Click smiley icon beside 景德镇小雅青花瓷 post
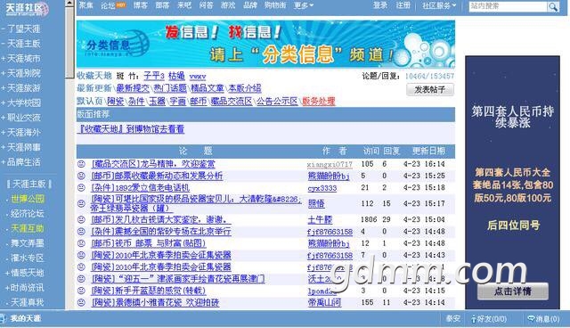Image resolution: width=570 pixels, height=328 pixels. [x=81, y=302]
